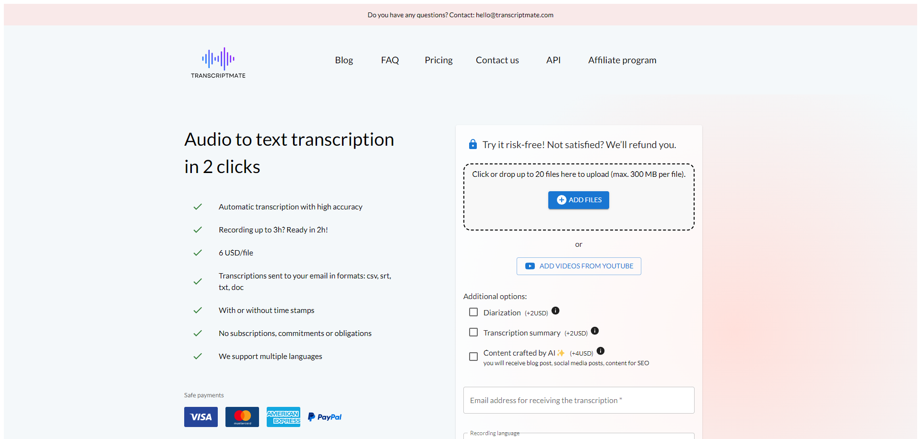Select Contact us in navigation
Screen dimensions: 921x439
(x=497, y=60)
